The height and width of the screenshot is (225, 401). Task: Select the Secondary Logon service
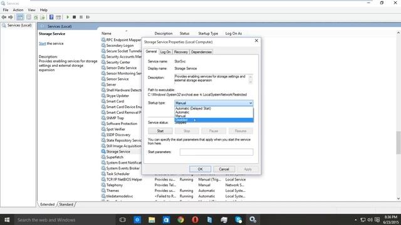click(120, 46)
